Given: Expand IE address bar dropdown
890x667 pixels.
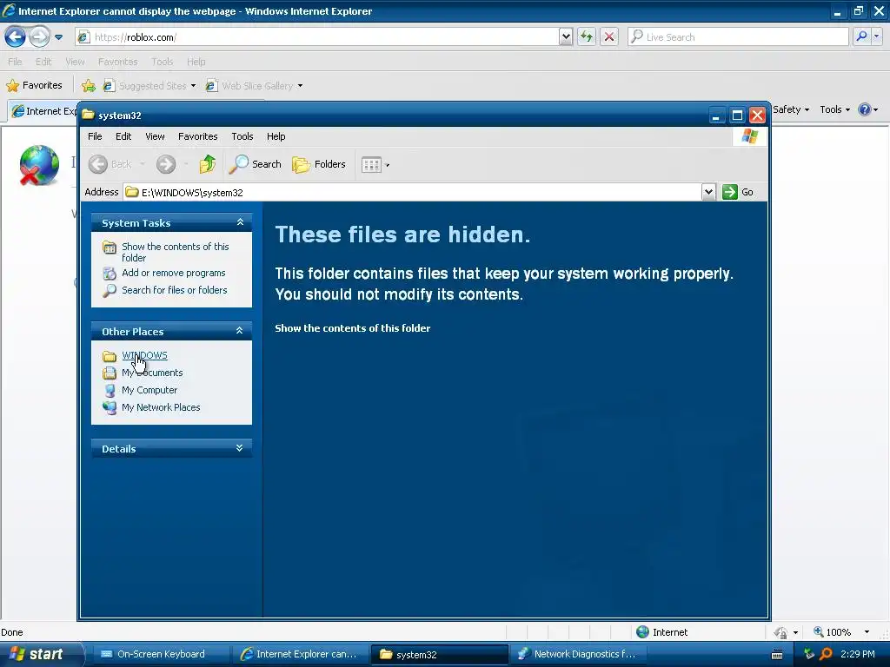Looking at the screenshot, I should click(565, 37).
